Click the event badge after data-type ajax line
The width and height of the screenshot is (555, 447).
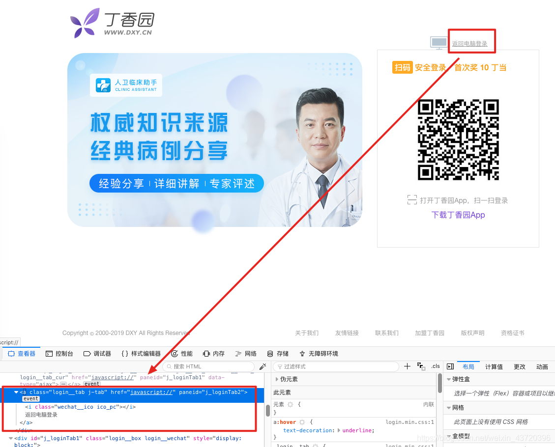[x=91, y=384]
